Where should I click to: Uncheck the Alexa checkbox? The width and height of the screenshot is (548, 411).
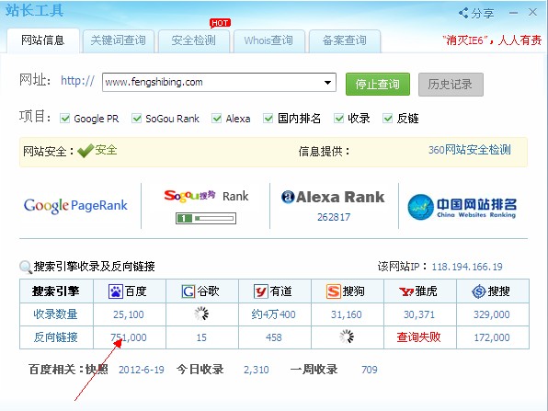tap(217, 118)
